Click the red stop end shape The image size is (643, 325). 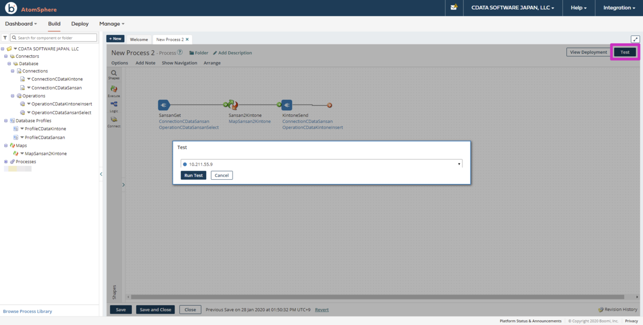pos(330,105)
